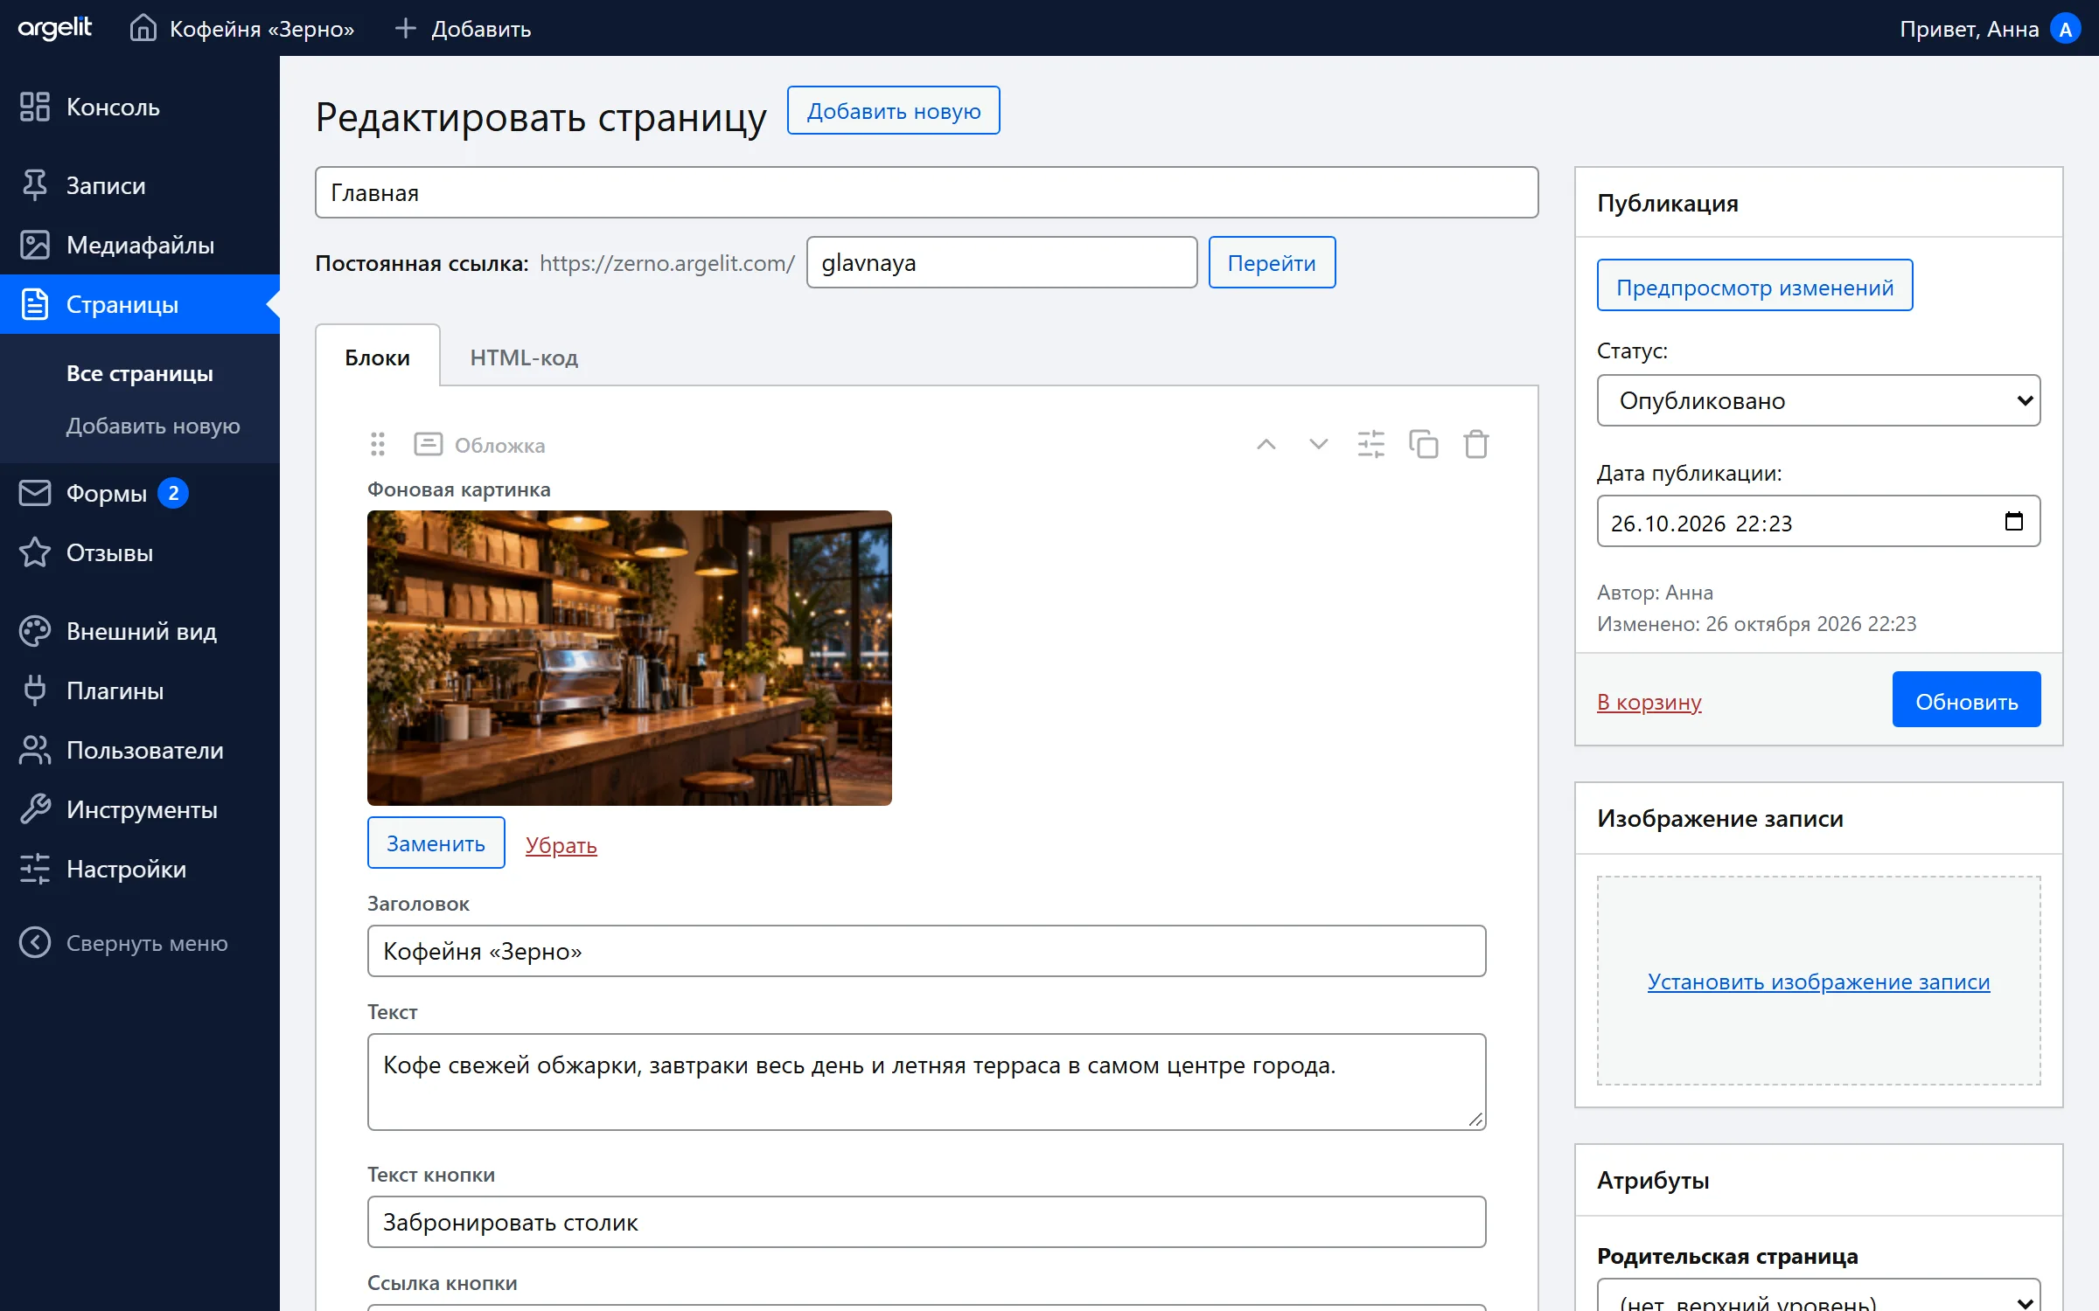Click the Добавить новую button beside the heading

[x=893, y=111]
